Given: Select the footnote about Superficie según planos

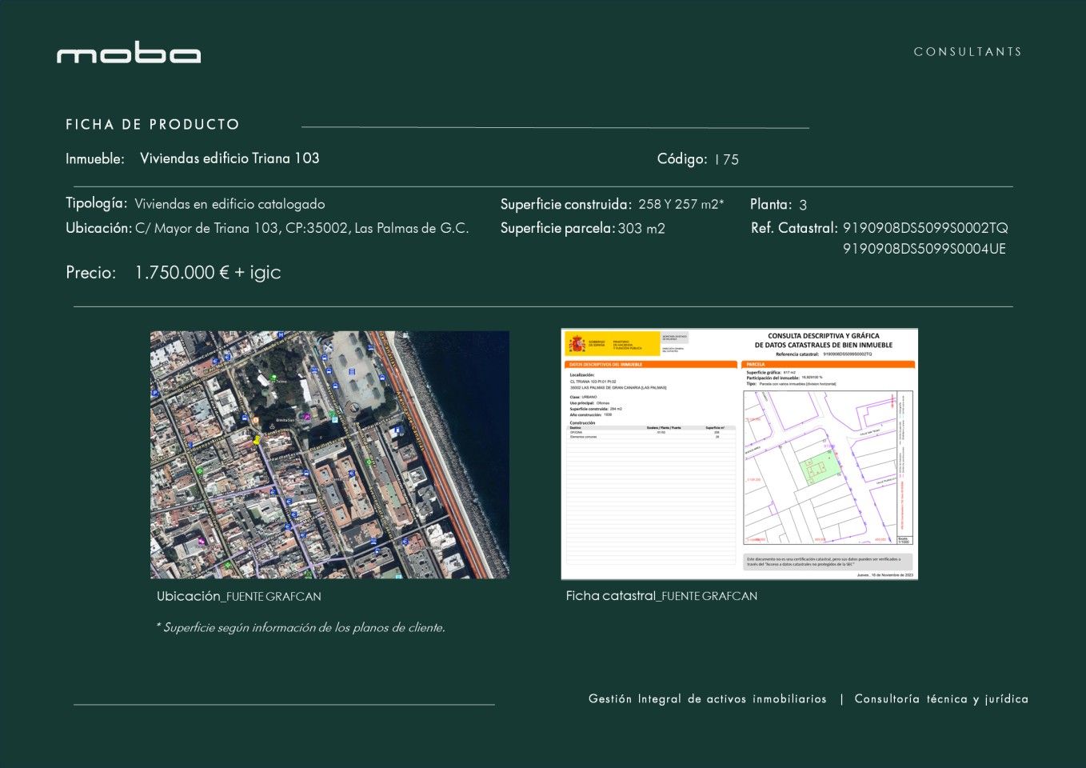Looking at the screenshot, I should tap(300, 627).
